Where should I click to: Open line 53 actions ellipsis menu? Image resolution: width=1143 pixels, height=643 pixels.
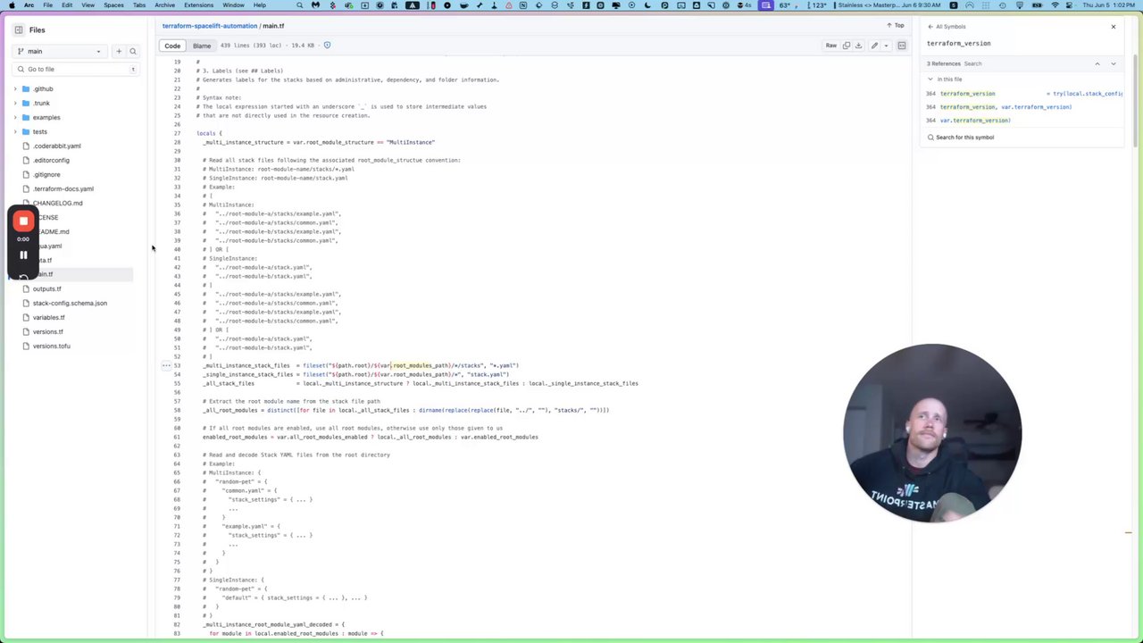coord(166,365)
